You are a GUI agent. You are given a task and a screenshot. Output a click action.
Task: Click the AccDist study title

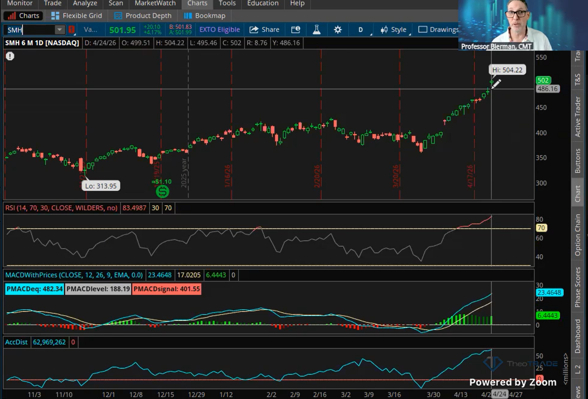(16, 342)
